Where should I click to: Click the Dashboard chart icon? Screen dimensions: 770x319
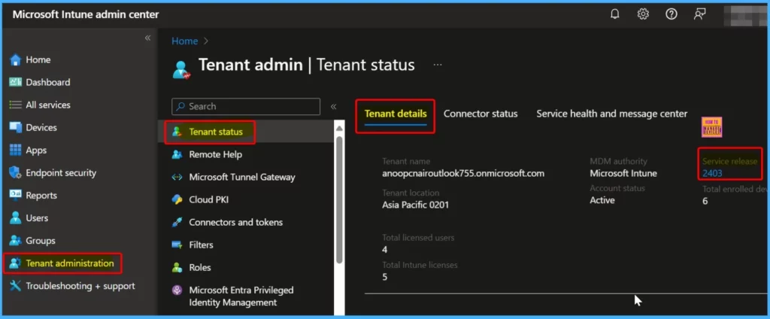(16, 82)
